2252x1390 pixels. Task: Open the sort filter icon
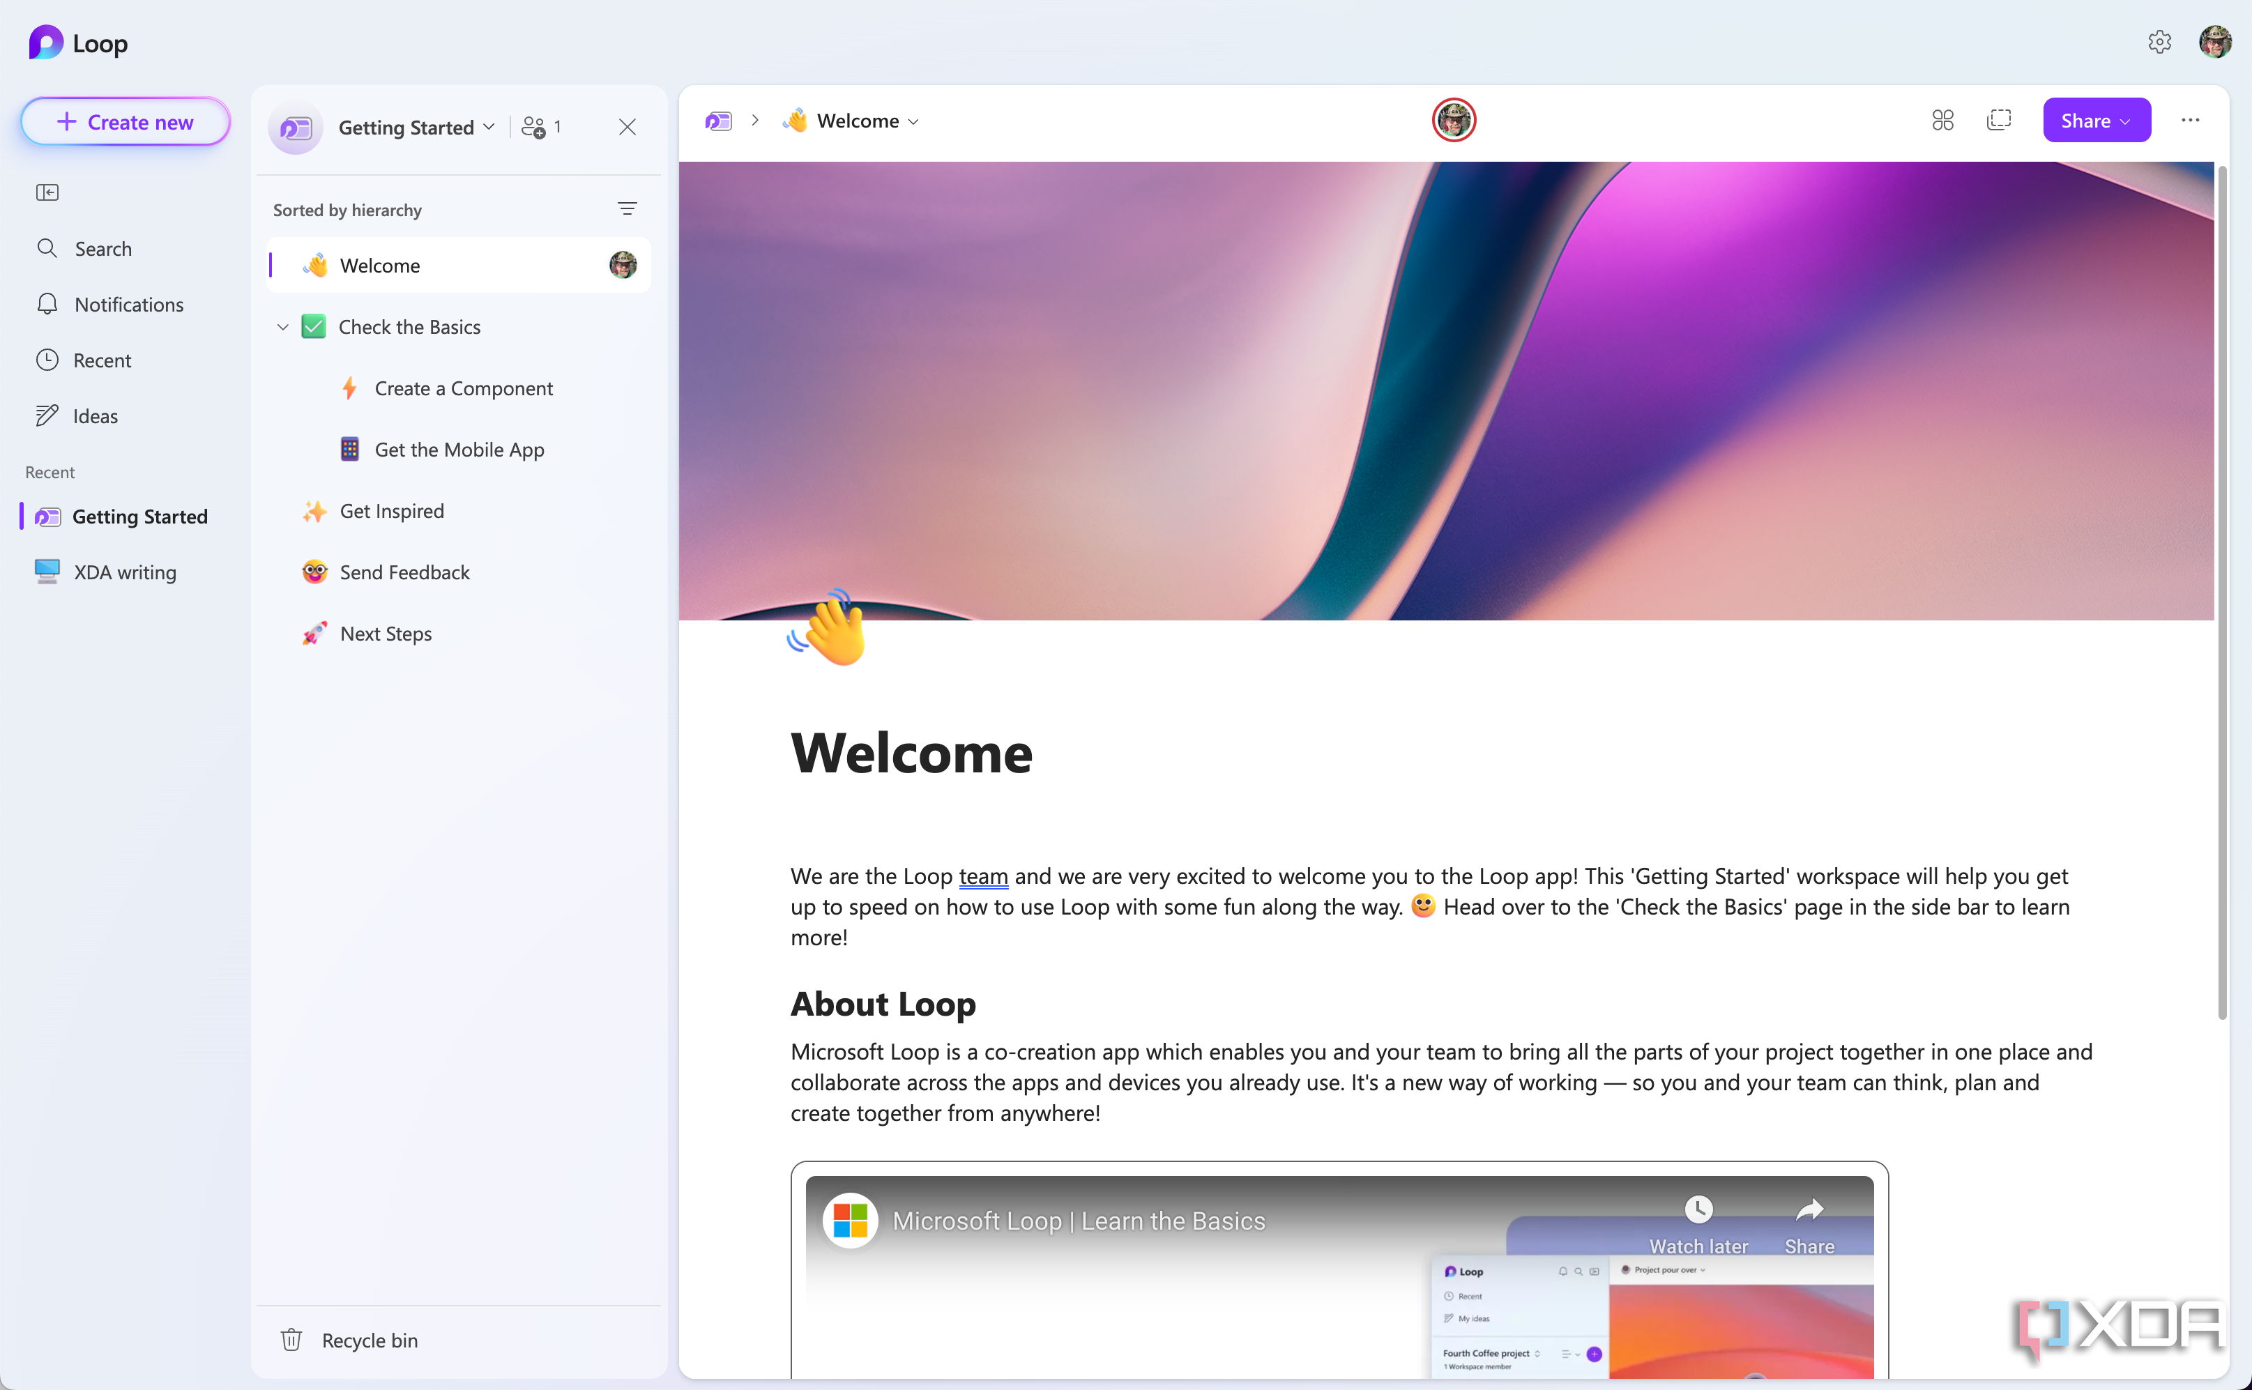coord(627,210)
